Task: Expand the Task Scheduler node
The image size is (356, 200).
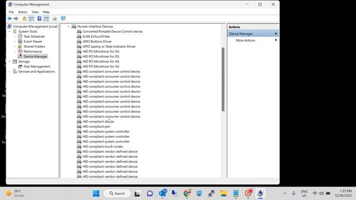Action: click(15, 37)
